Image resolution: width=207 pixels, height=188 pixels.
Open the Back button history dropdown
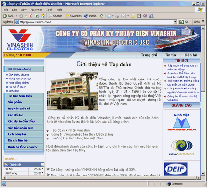coord(16,16)
